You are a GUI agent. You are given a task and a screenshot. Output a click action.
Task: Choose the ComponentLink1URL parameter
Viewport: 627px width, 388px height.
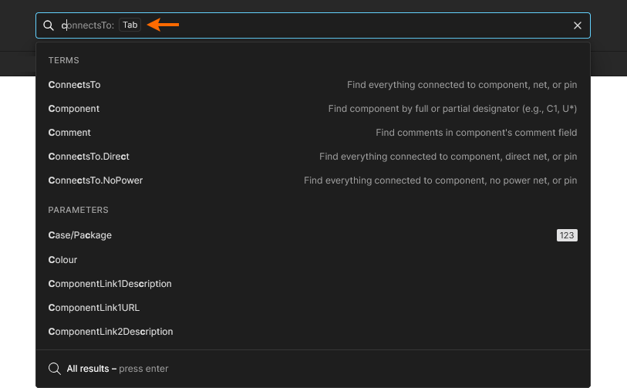(x=312, y=308)
